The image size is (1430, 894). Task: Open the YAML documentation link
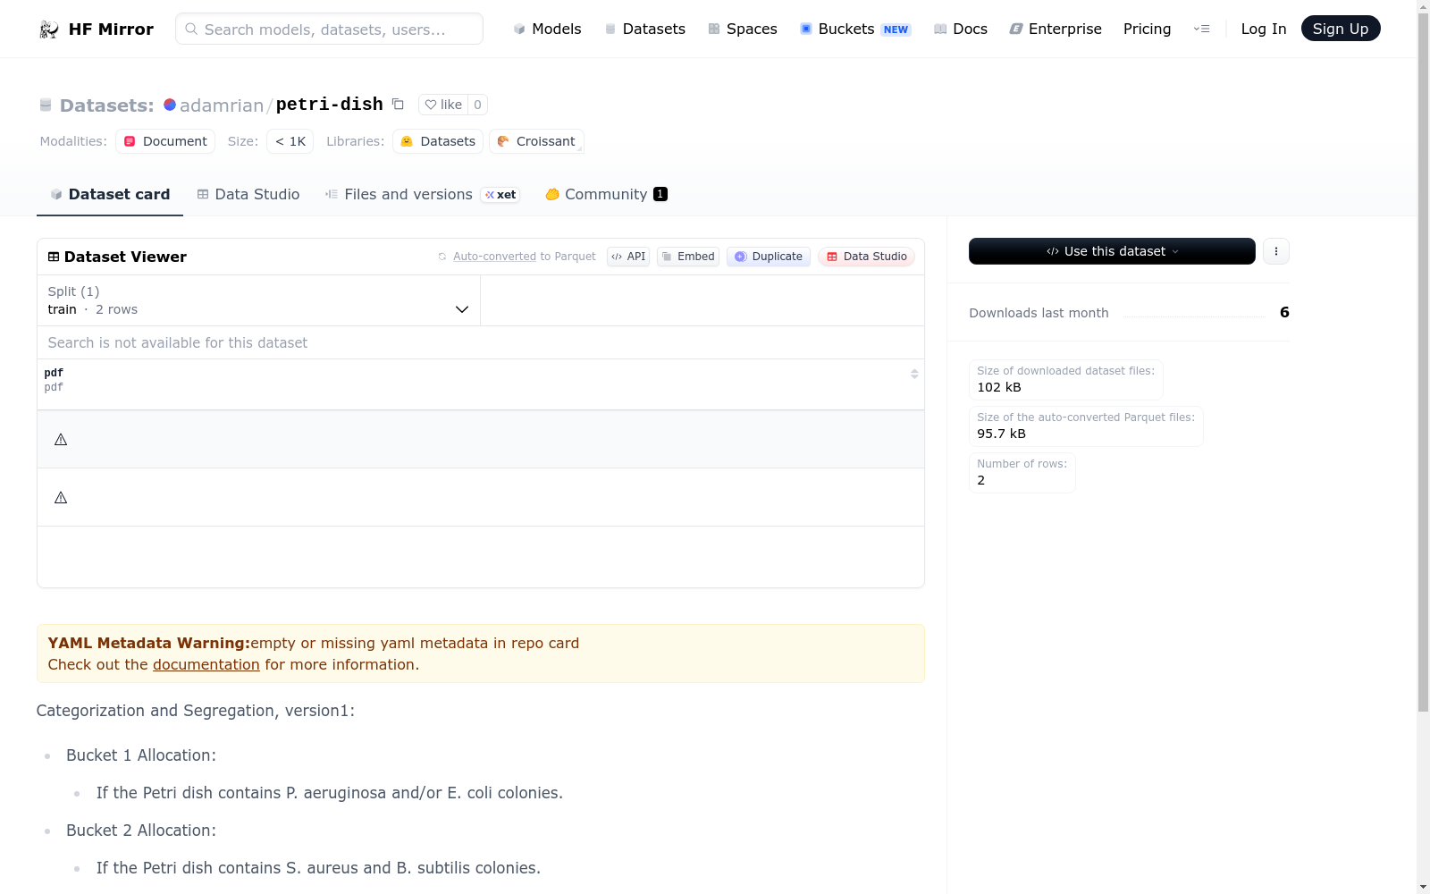click(x=206, y=665)
